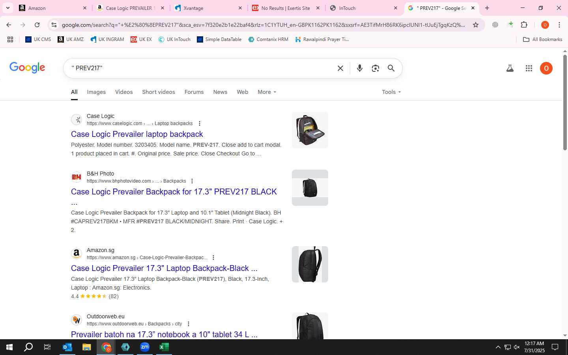568x355 pixels.
Task: Open UK EX bookmark
Action: point(141,39)
